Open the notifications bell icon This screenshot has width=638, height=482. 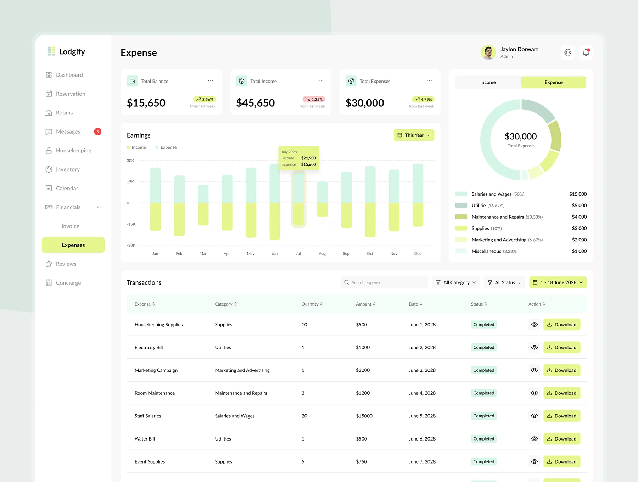pyautogui.click(x=586, y=52)
